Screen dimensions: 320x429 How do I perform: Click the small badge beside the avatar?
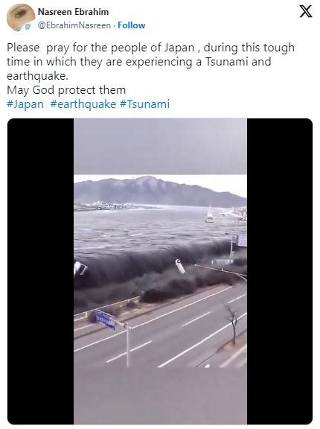click(x=28, y=27)
